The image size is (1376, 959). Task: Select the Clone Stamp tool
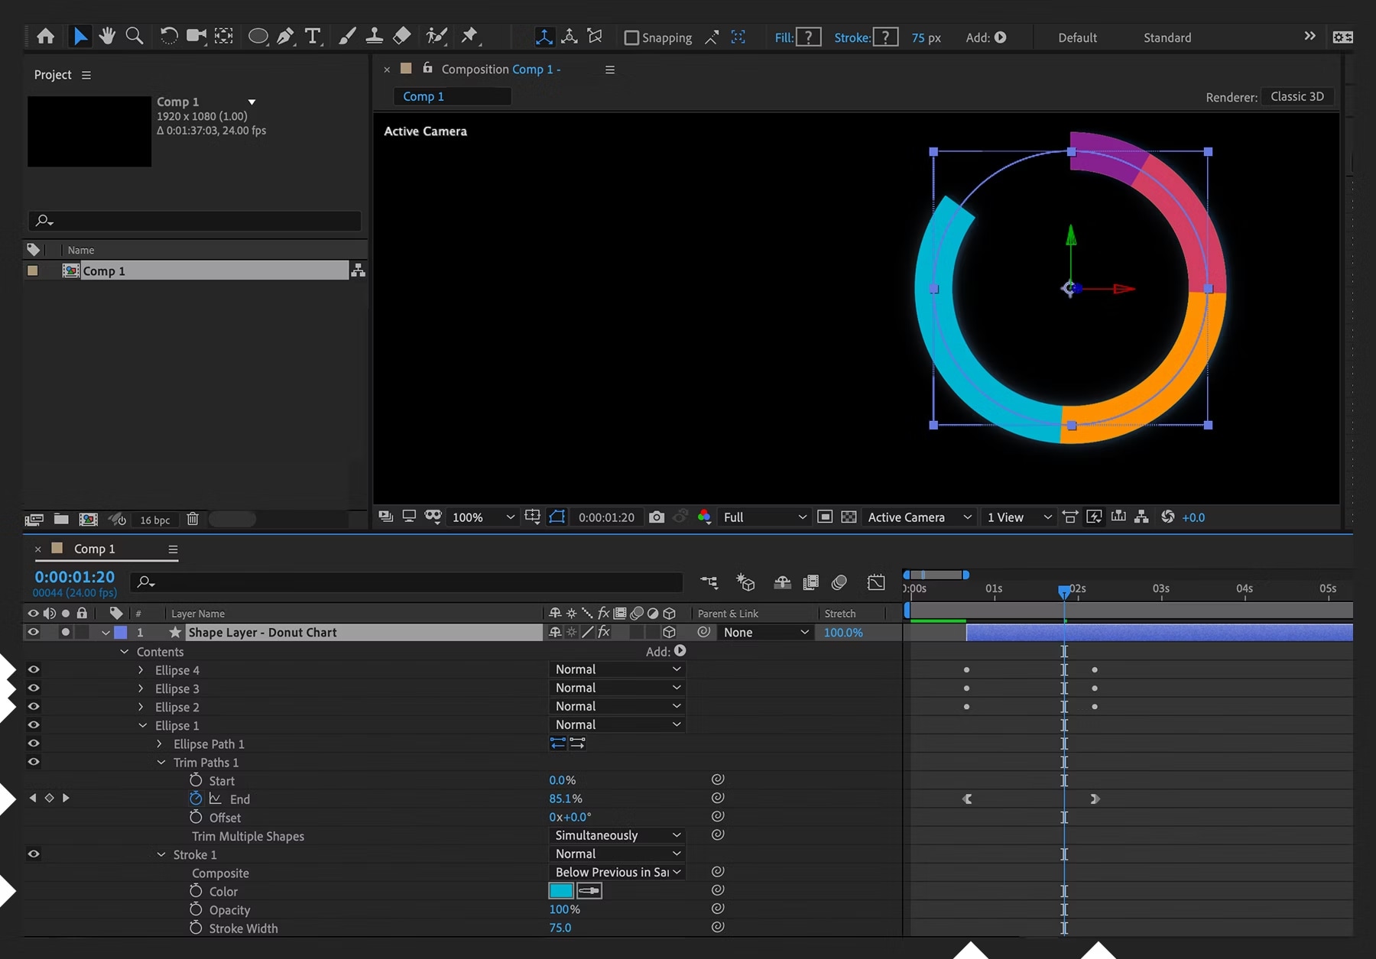[374, 36]
